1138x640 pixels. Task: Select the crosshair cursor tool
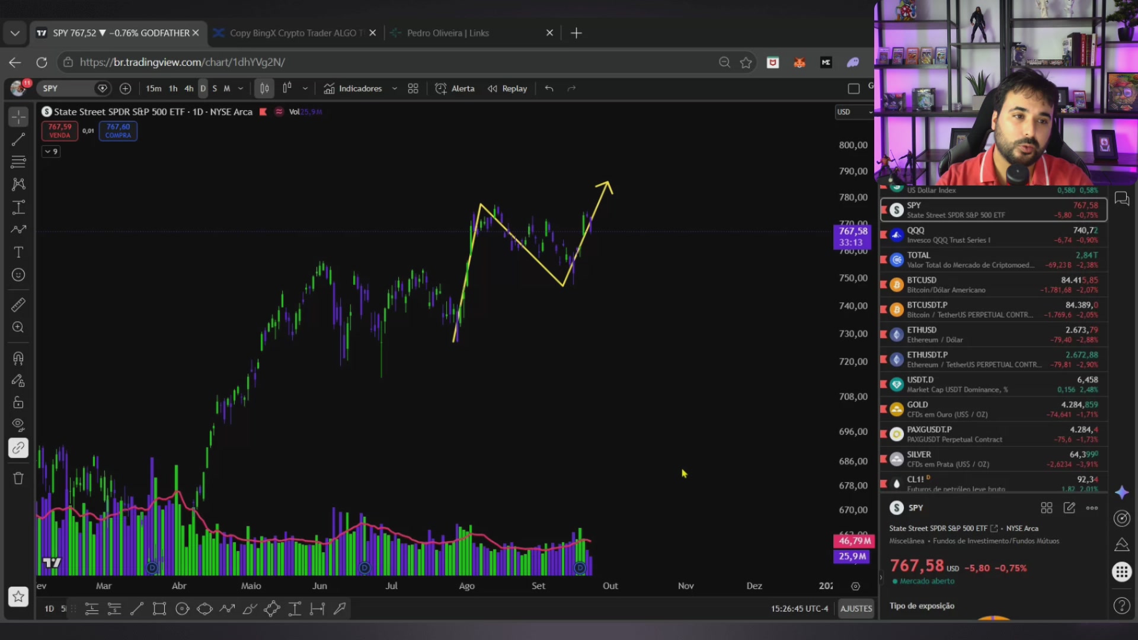[x=18, y=117]
